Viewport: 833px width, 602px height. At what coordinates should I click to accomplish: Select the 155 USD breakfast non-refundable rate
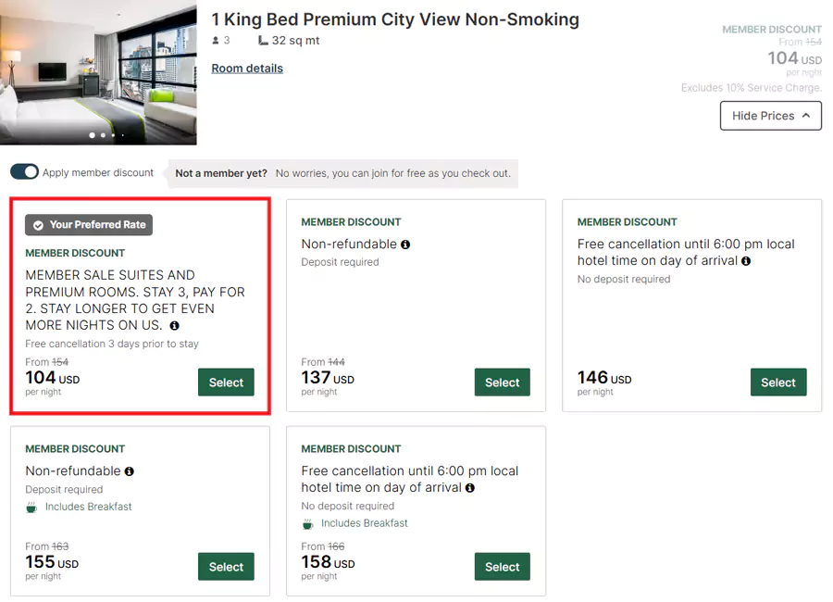(226, 567)
